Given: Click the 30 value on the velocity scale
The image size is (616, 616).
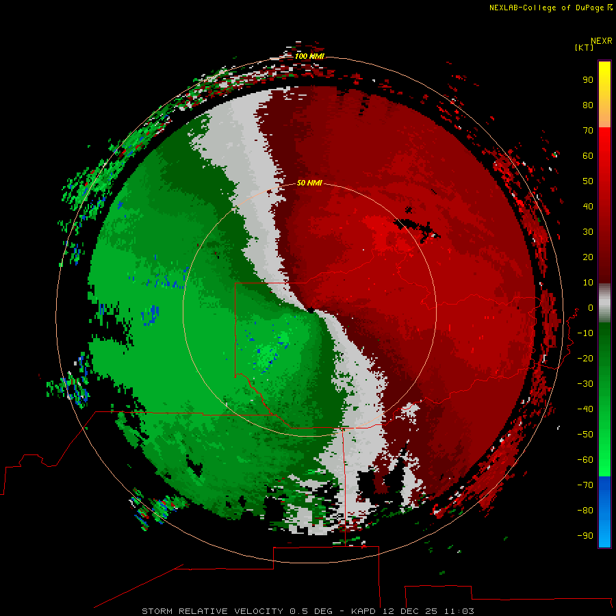Looking at the screenshot, I should 588,232.
